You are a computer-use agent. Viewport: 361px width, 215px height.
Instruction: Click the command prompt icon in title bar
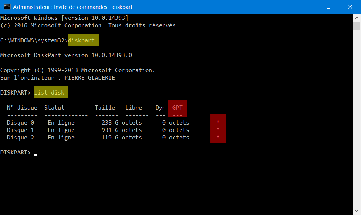tap(7, 7)
